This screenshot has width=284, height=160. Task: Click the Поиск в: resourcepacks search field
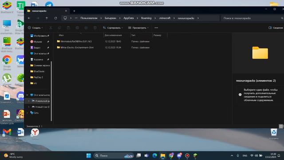pyautogui.click(x=252, y=18)
